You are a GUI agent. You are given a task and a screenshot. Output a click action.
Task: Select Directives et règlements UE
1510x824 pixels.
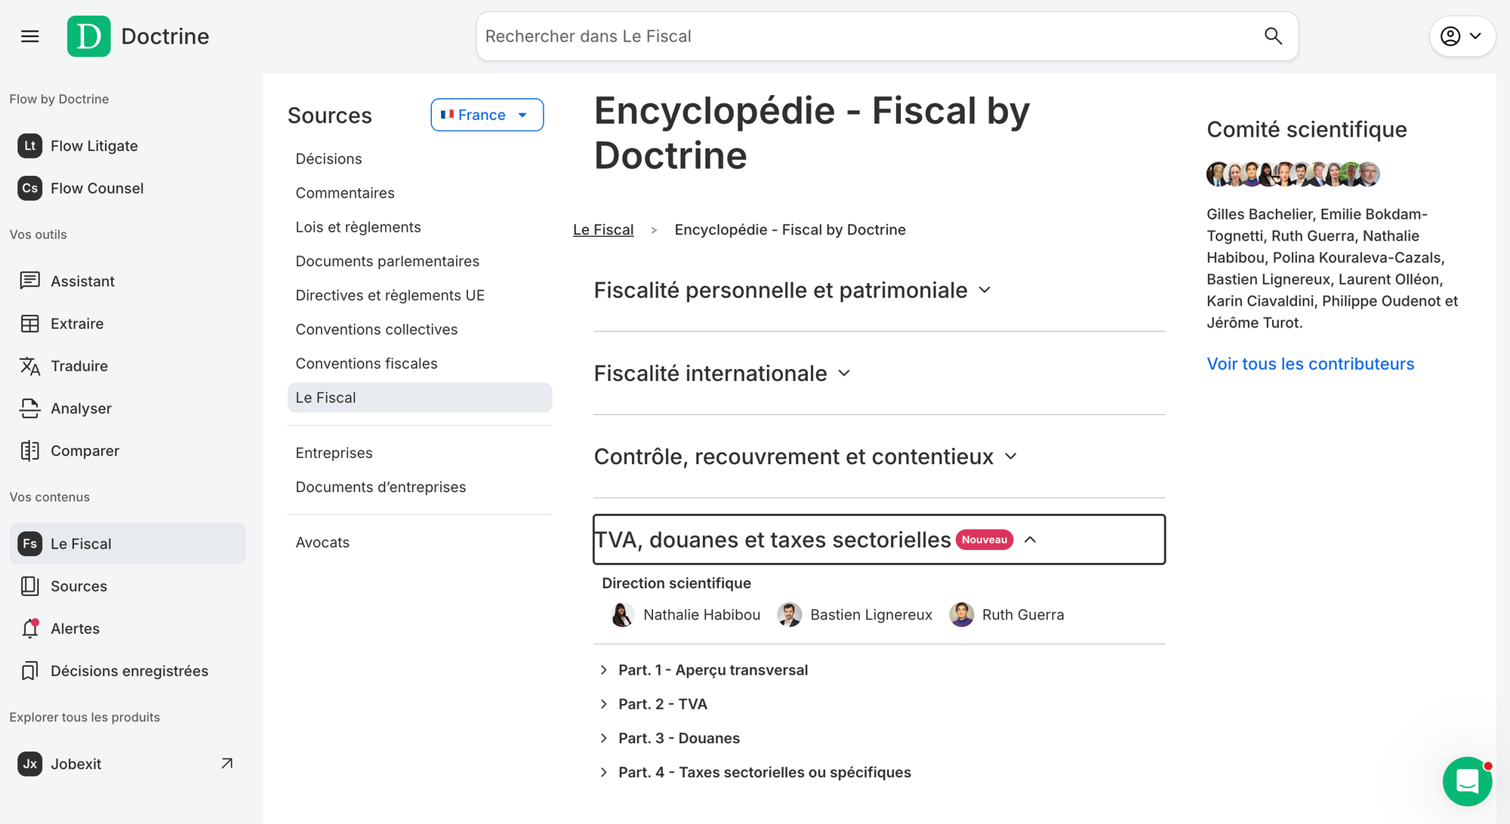click(x=390, y=295)
